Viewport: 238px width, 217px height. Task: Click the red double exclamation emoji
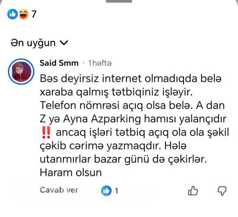click(47, 132)
